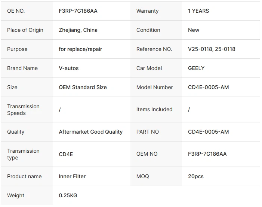Click the "for replace/repair" purpose text
The width and height of the screenshot is (262, 207).
(x=80, y=49)
